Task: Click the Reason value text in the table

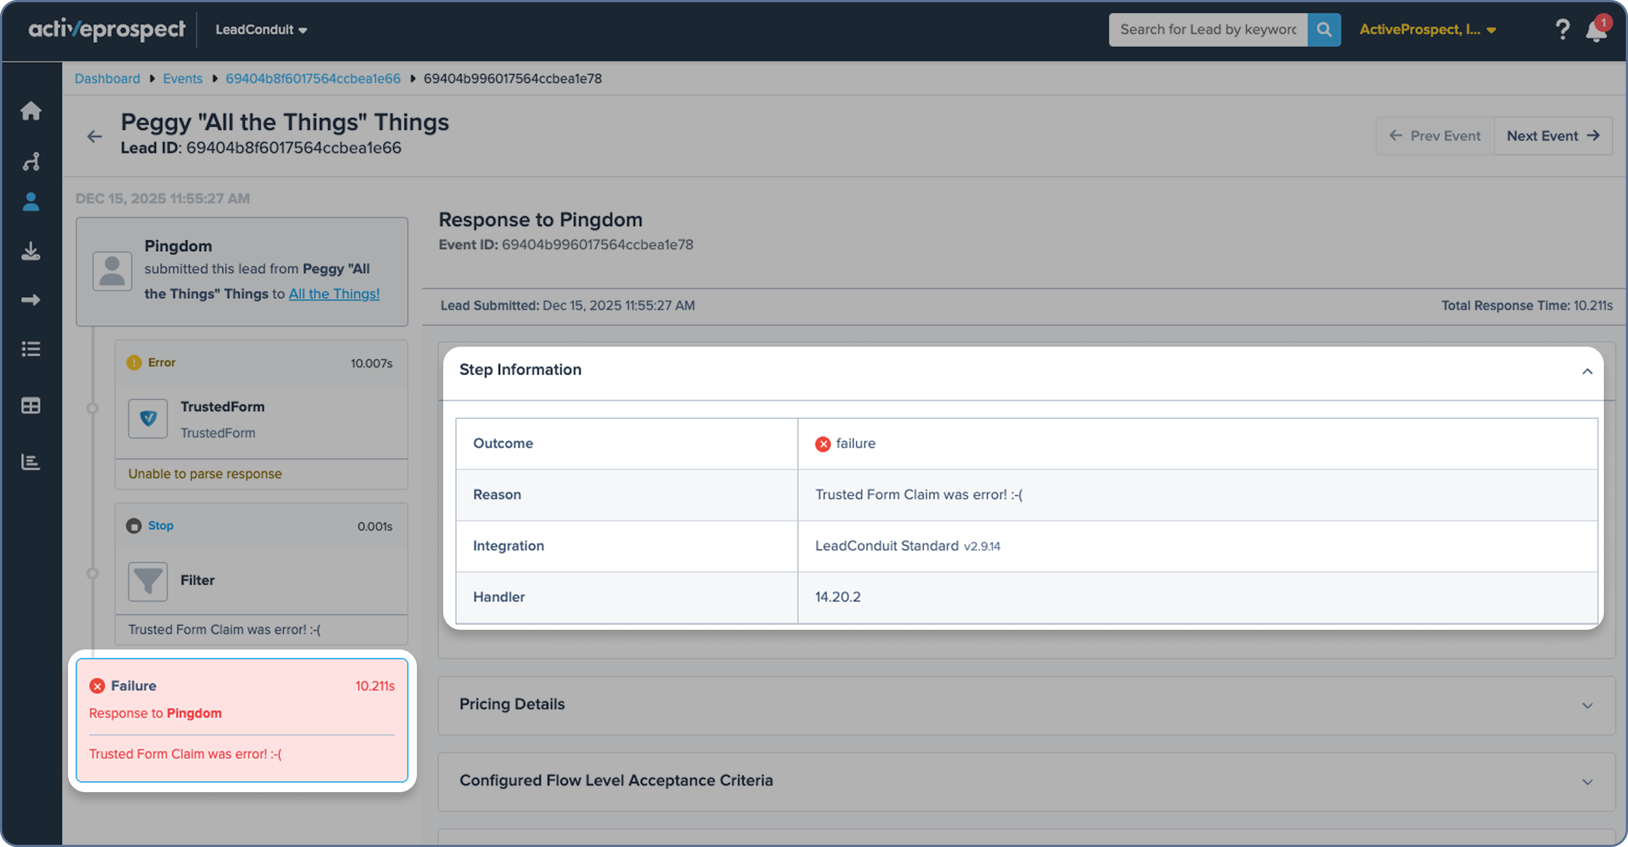Action: pos(918,495)
